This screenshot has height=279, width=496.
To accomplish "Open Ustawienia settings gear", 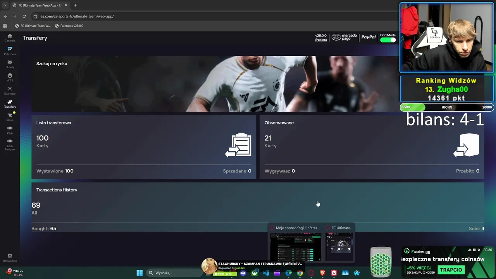I will click(10, 258).
